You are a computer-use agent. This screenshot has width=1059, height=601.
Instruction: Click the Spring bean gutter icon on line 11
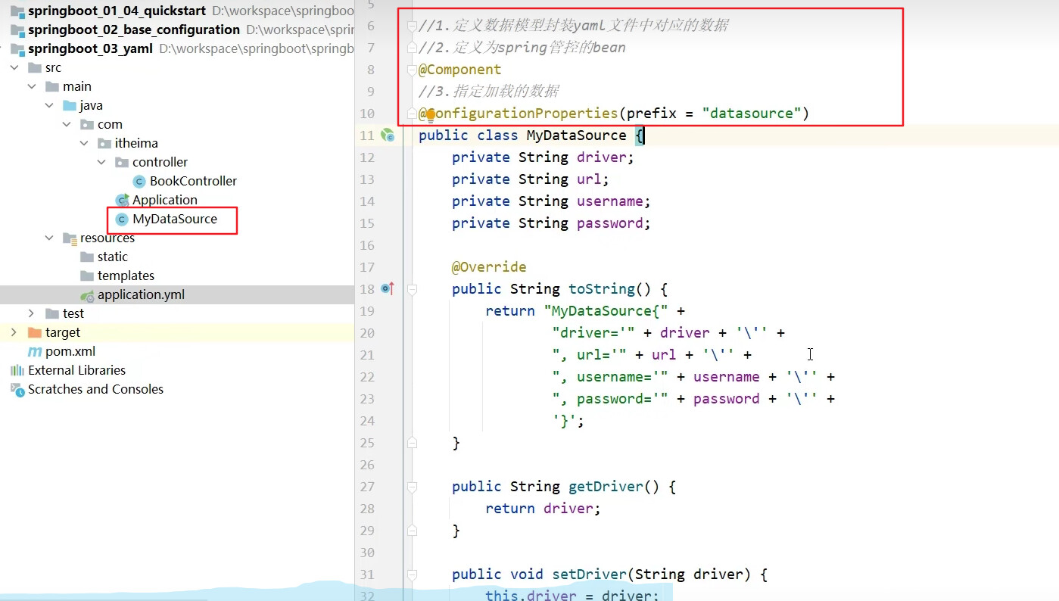[x=388, y=135]
